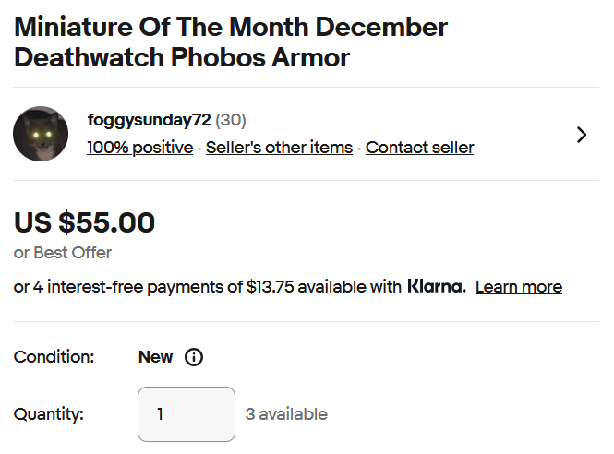Focus the Quantity input box
This screenshot has width=614, height=454.
click(187, 414)
